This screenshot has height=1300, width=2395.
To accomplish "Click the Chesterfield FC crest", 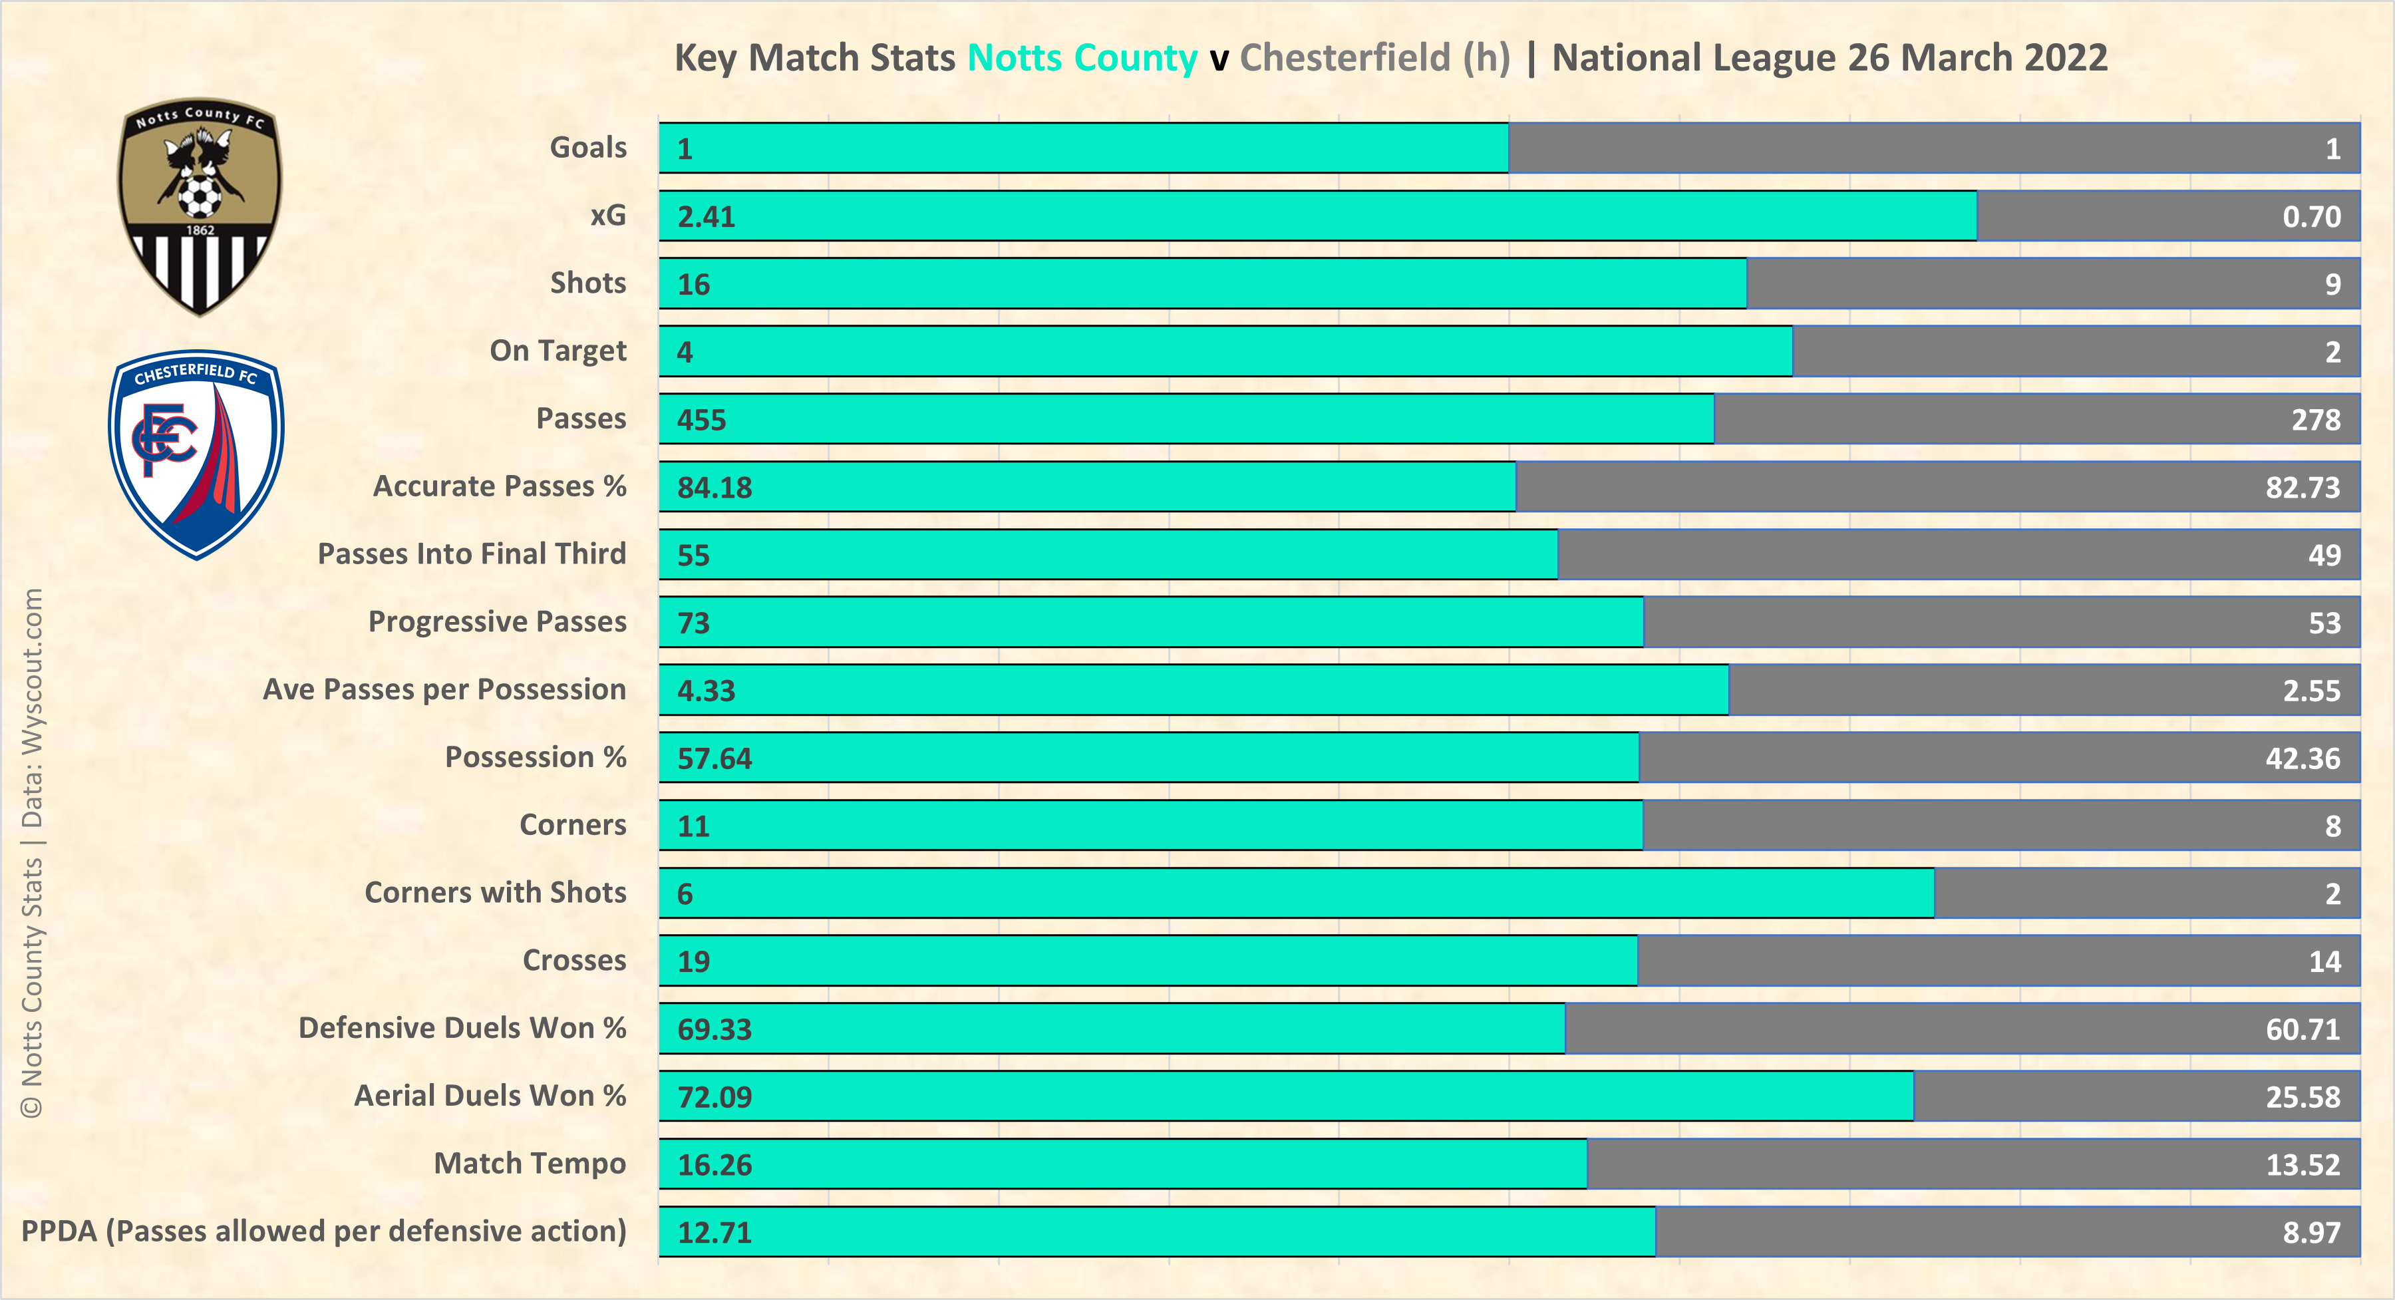I will [196, 454].
